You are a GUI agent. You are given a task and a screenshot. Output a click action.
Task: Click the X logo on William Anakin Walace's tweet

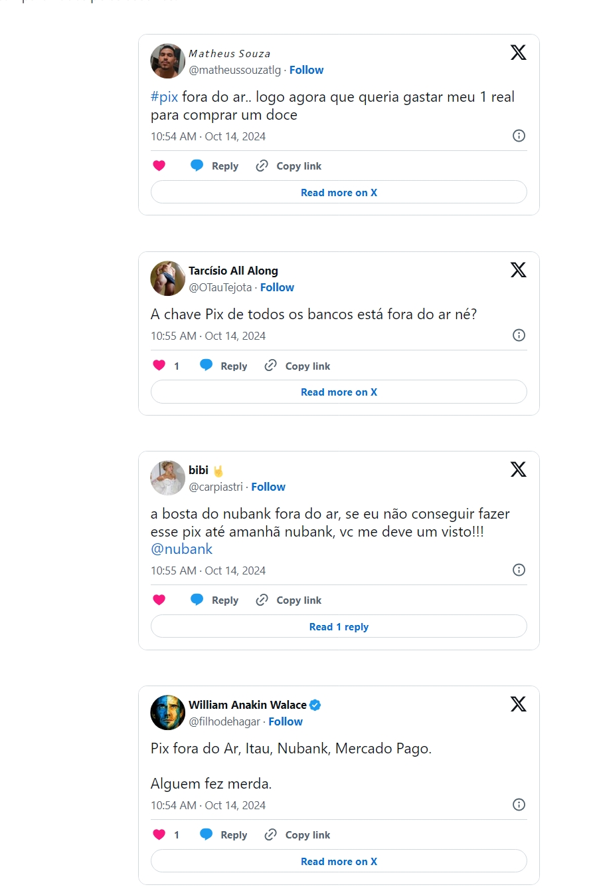click(x=519, y=704)
